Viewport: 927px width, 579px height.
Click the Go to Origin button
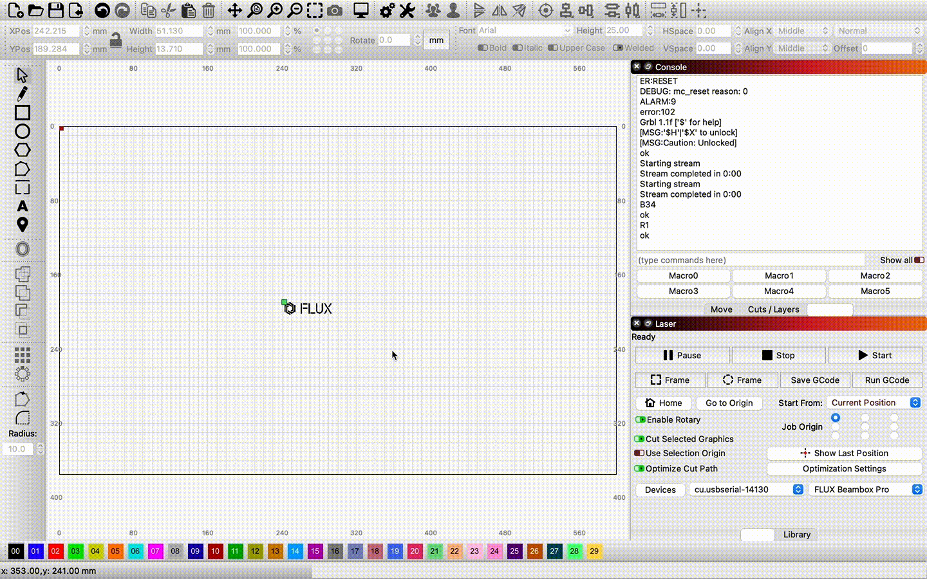(729, 403)
